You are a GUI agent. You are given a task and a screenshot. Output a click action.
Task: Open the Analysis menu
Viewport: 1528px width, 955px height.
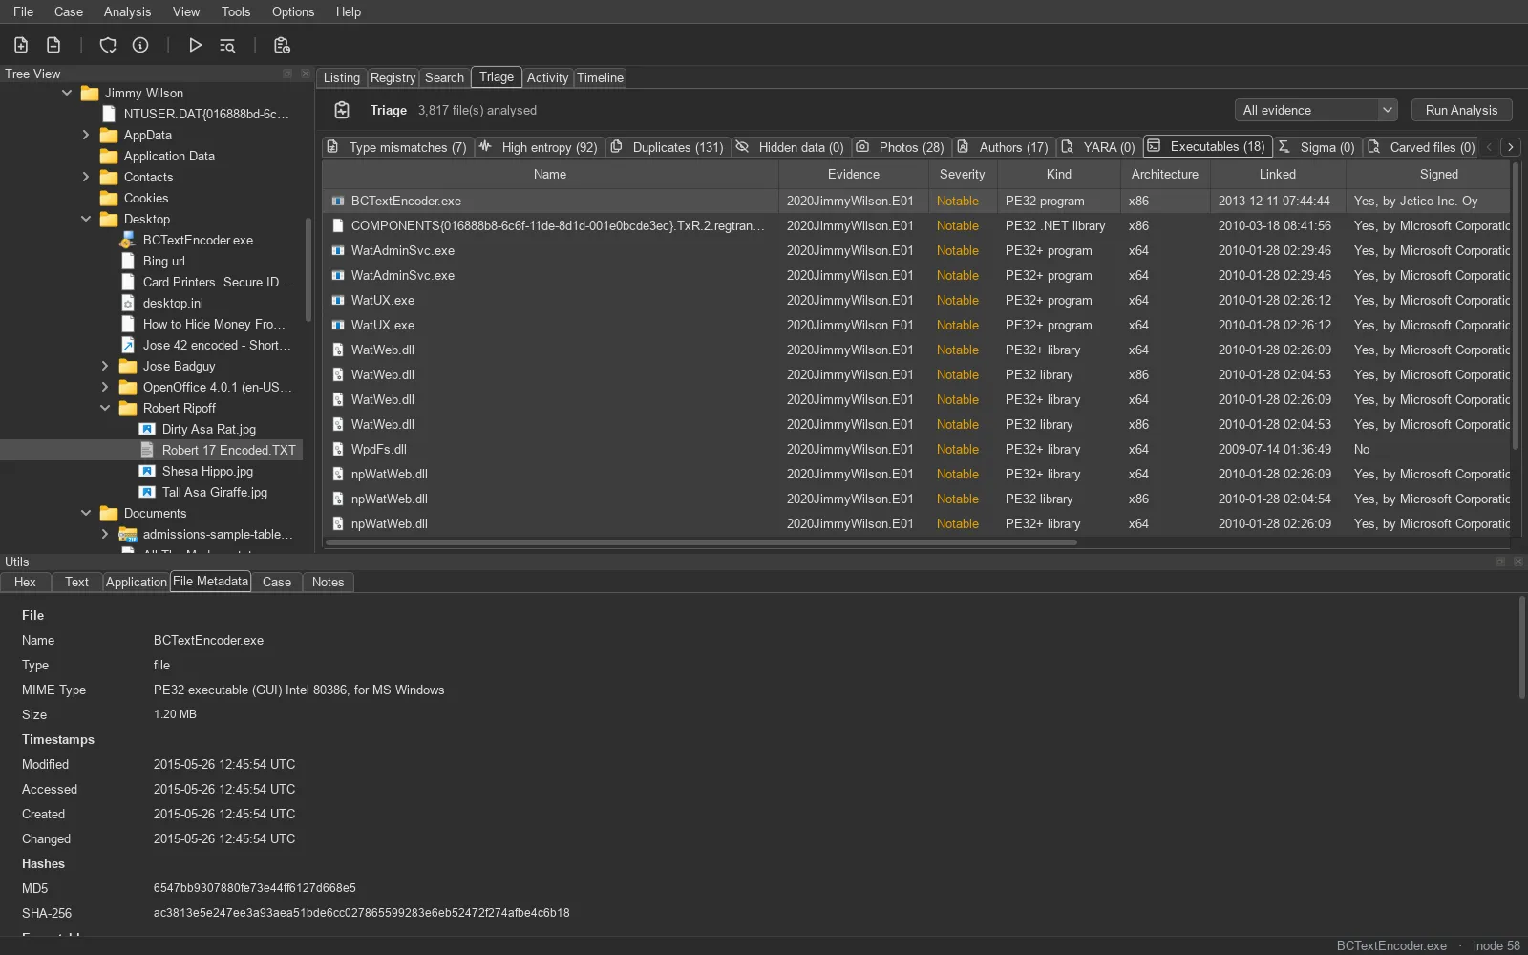[127, 11]
